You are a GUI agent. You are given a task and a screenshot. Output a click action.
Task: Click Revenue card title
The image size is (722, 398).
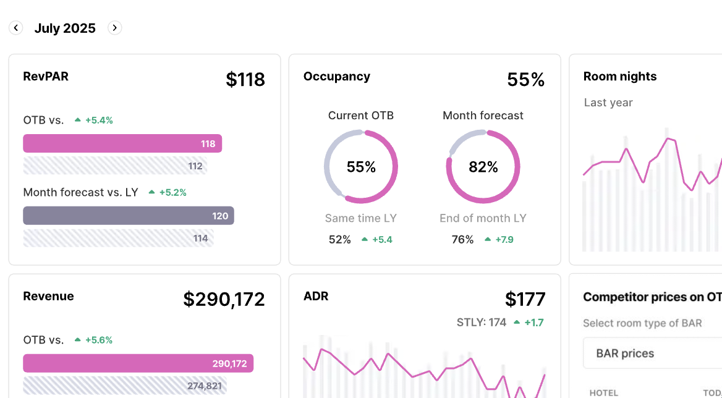click(x=48, y=296)
